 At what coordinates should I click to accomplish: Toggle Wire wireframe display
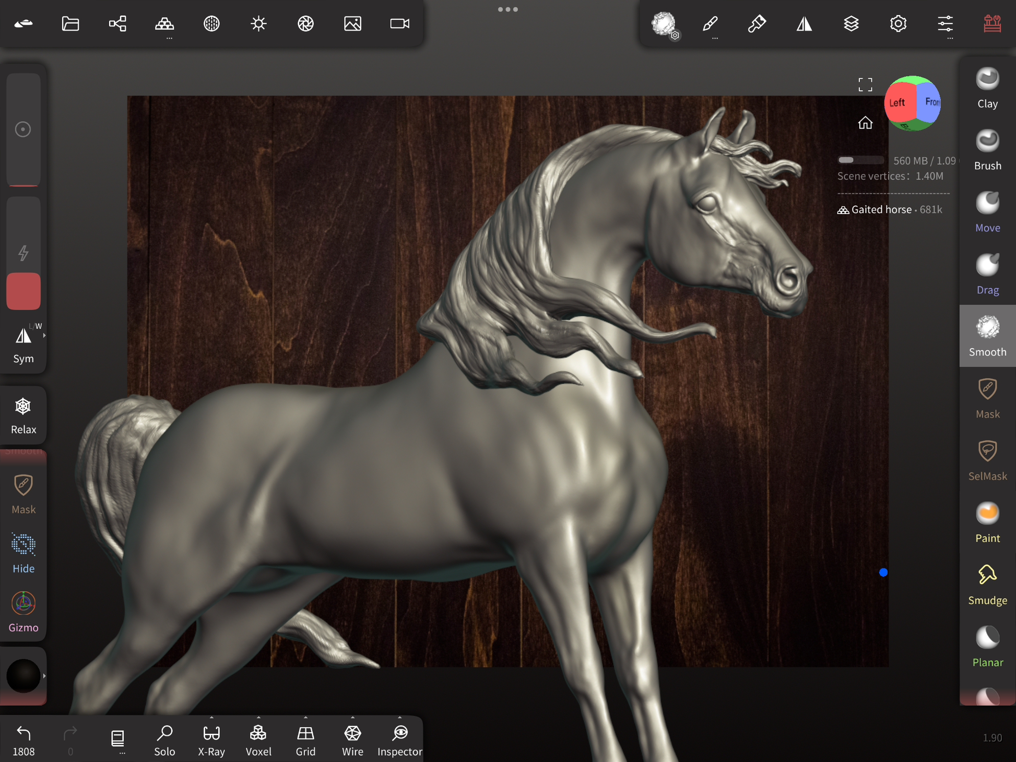(x=352, y=740)
